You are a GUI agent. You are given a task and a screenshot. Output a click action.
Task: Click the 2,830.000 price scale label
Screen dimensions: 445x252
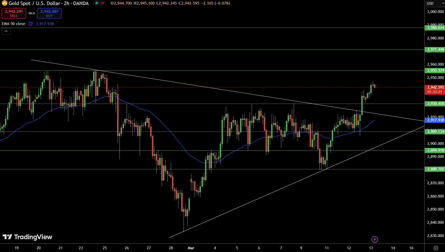pos(435,236)
